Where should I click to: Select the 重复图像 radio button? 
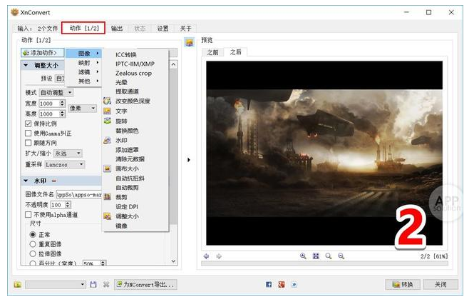(32, 243)
